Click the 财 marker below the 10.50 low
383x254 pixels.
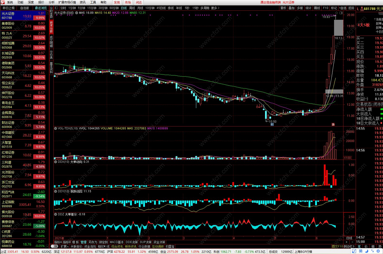point(272,124)
